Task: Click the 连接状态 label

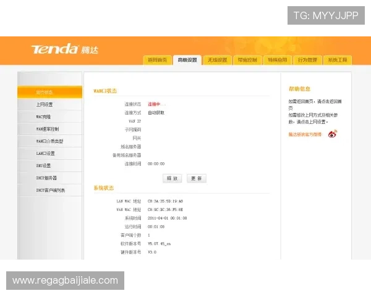Action: pos(133,104)
